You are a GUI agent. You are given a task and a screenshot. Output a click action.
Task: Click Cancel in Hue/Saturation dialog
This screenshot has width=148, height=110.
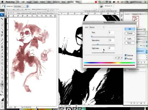point(130,33)
